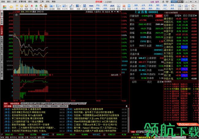Open the 扩展行情 menu
This screenshot has width=199, height=139.
tap(22, 2)
